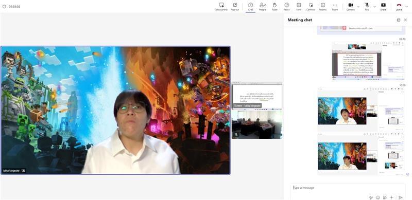Click the seen indicator beside last message

point(407,174)
